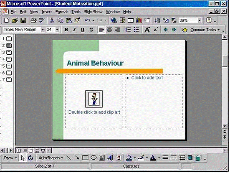Open the Times New Roman font dropdown
This screenshot has width=230, height=173.
coord(43,30)
